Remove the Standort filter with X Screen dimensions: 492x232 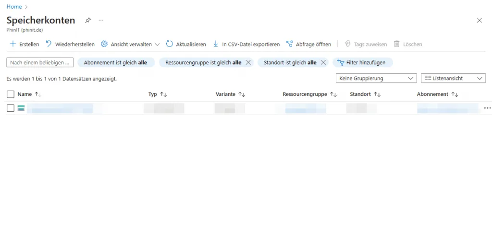point(323,62)
